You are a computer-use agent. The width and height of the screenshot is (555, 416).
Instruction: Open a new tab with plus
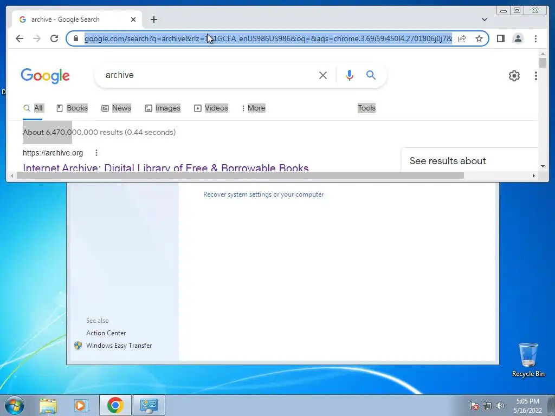[153, 19]
